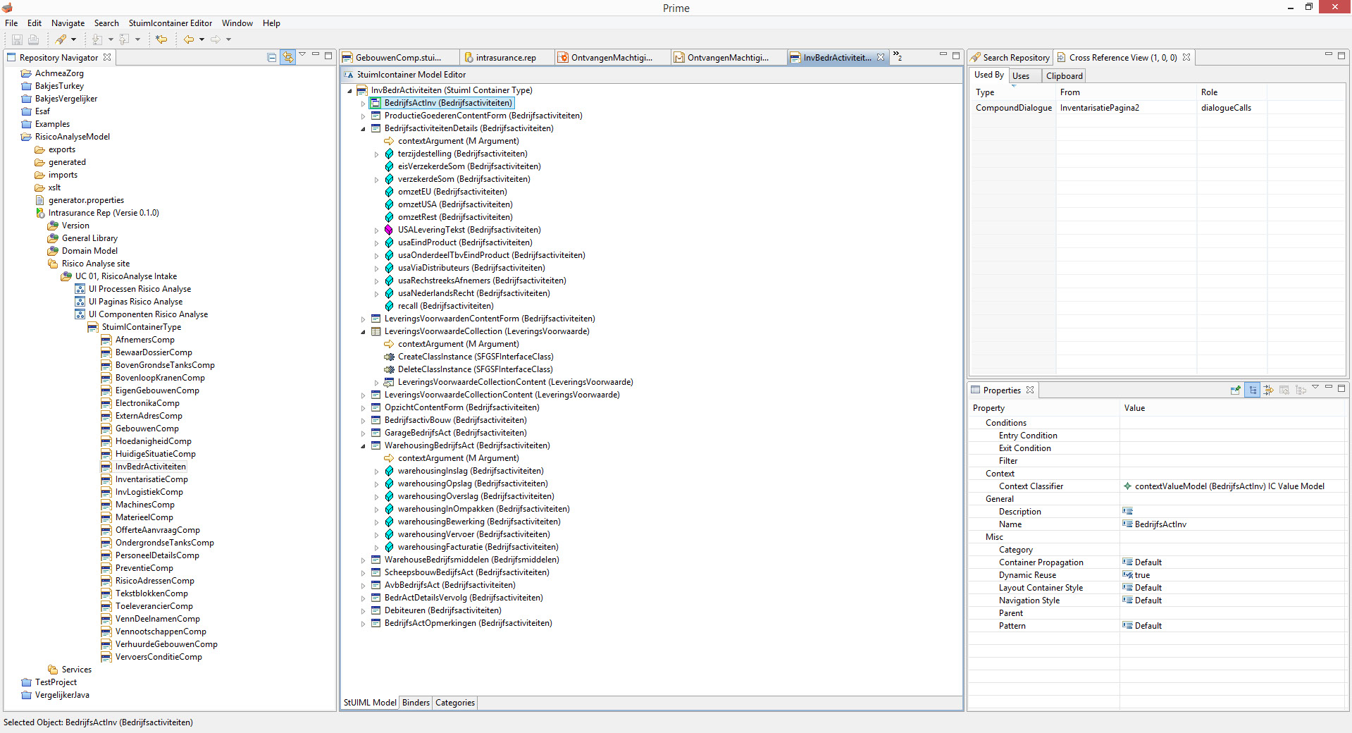The width and height of the screenshot is (1352, 733).
Task: Select omzetUSA item in model tree
Action: pos(454,204)
